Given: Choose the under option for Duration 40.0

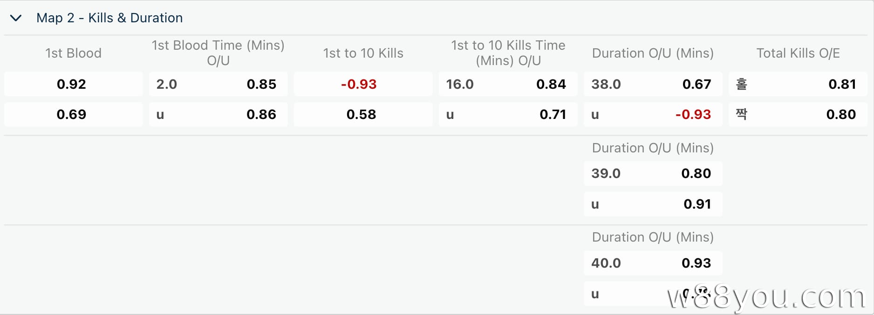Looking at the screenshot, I should point(653,294).
